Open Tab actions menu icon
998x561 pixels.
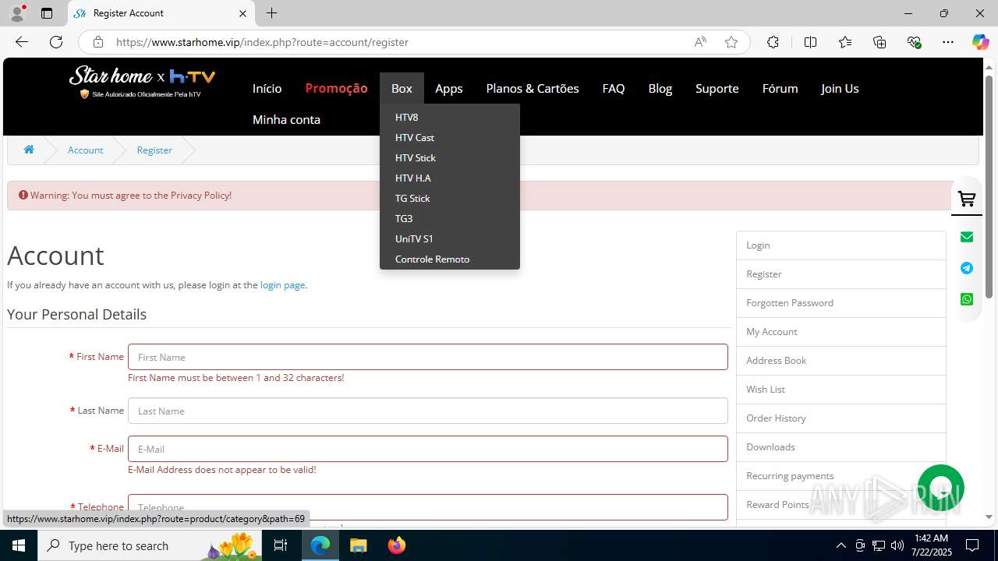coord(47,13)
